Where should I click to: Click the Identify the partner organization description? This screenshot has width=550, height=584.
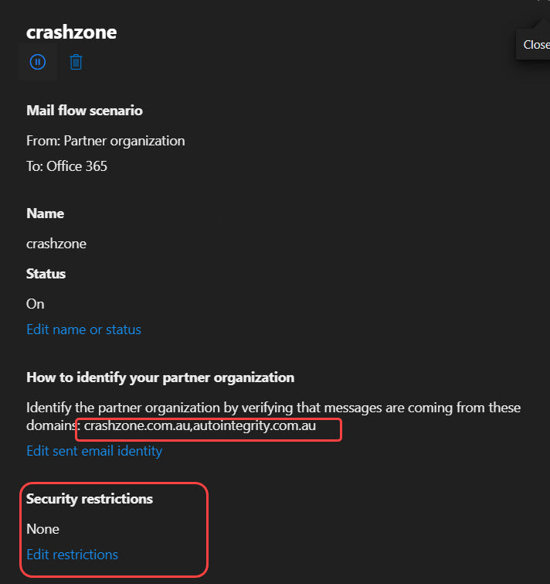coord(273,416)
